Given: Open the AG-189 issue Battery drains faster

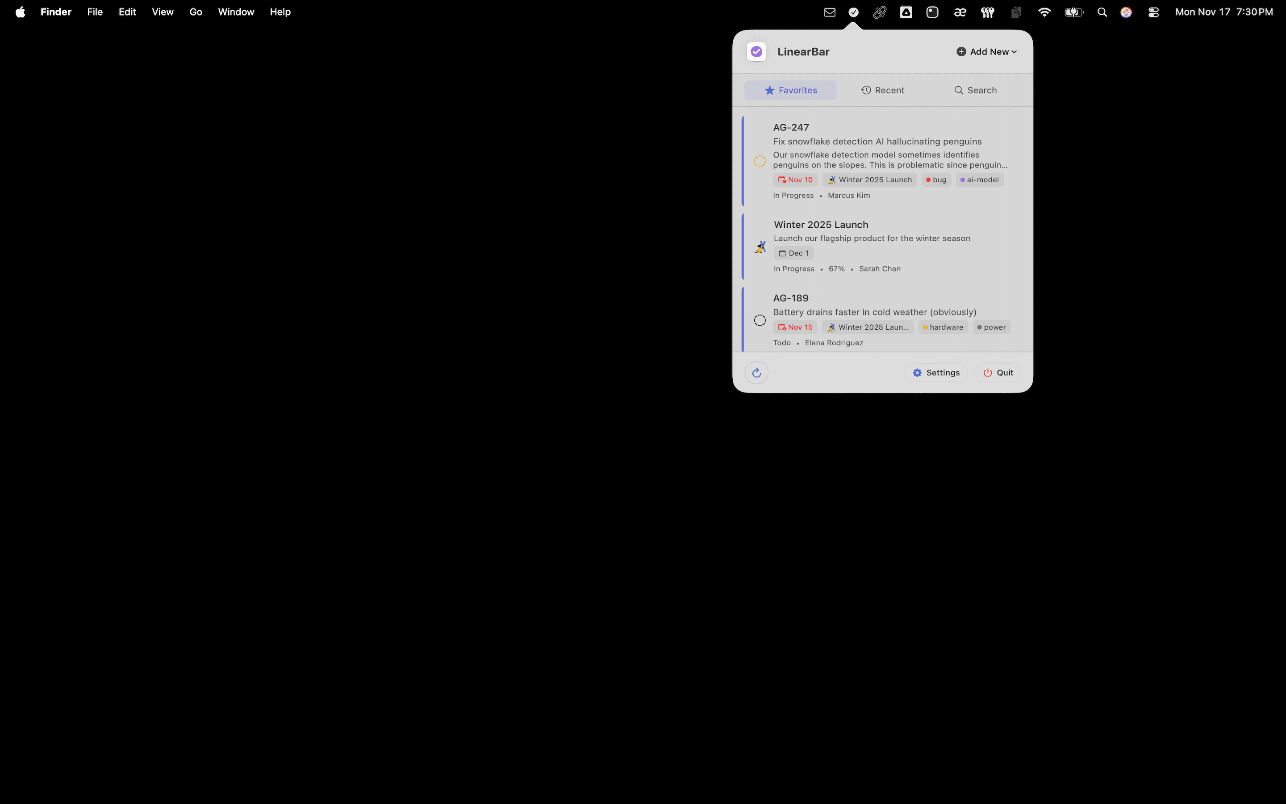Looking at the screenshot, I should tap(875, 312).
